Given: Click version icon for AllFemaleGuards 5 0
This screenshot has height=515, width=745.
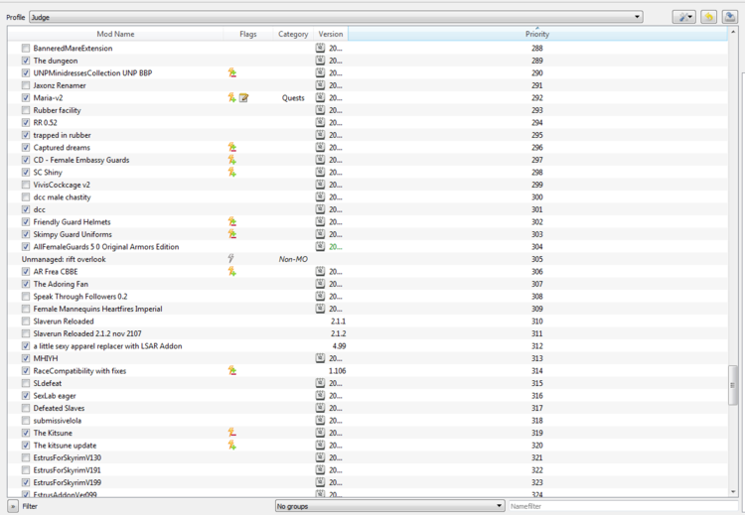Looking at the screenshot, I should coord(320,246).
